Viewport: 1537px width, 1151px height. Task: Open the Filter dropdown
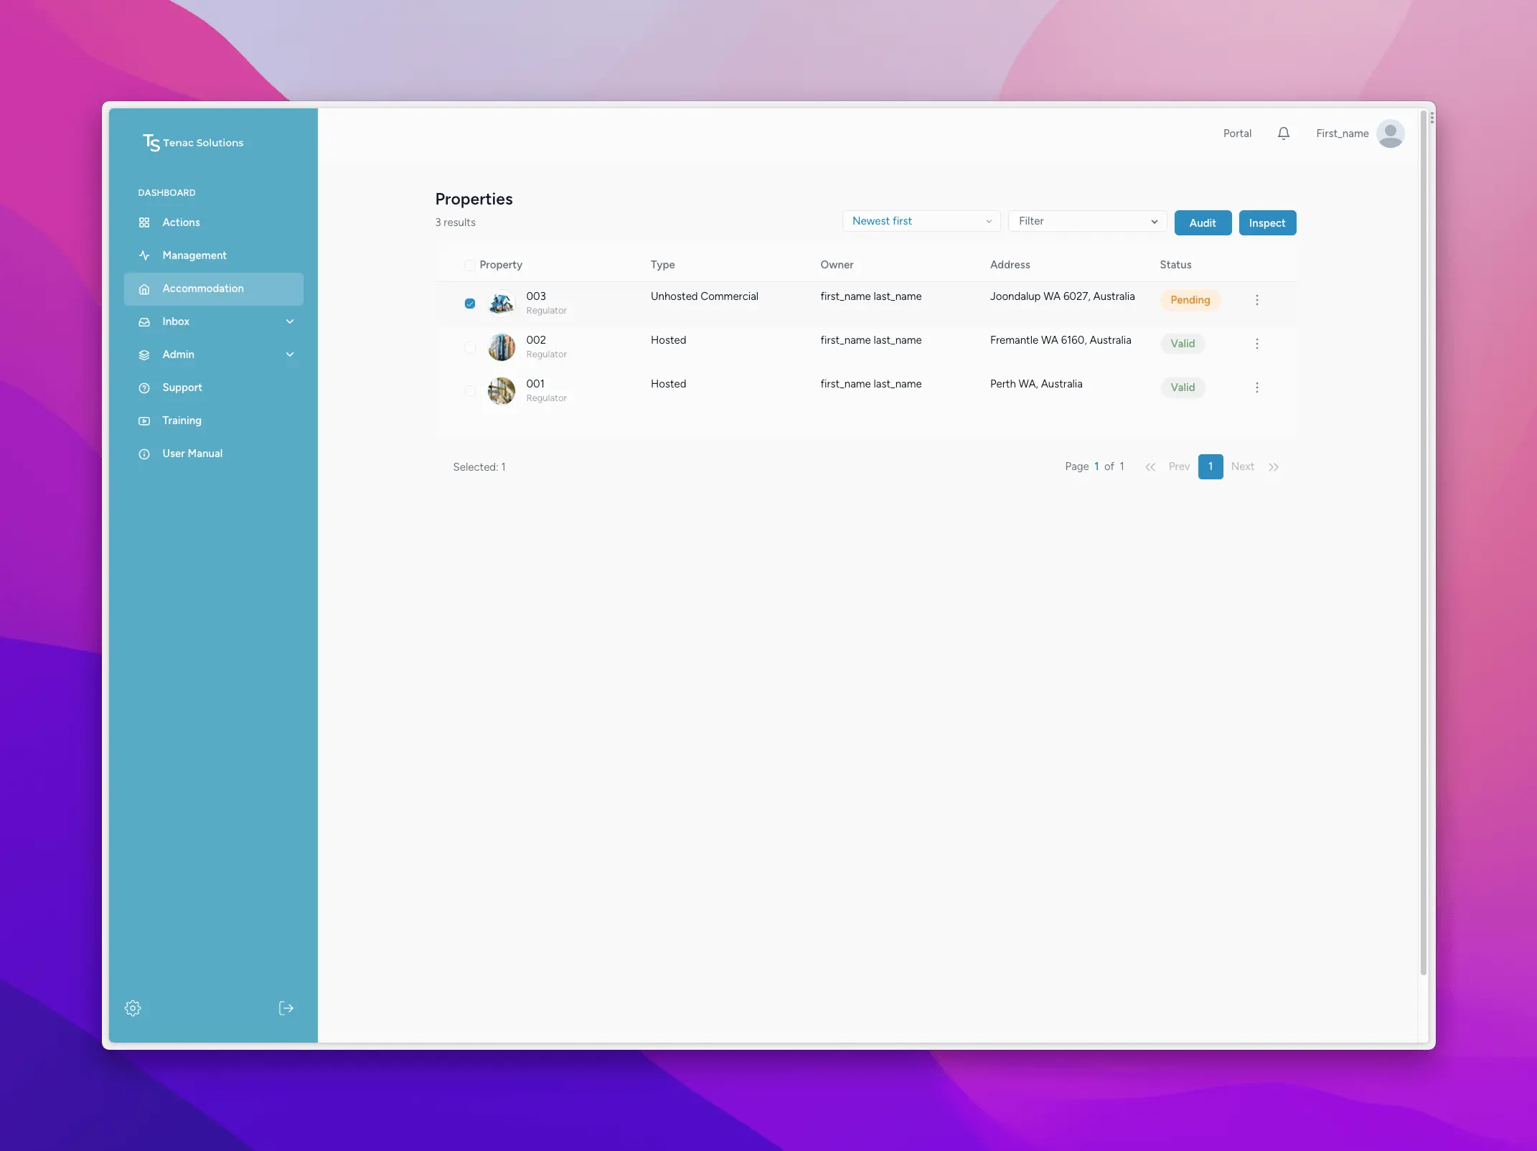[1086, 221]
